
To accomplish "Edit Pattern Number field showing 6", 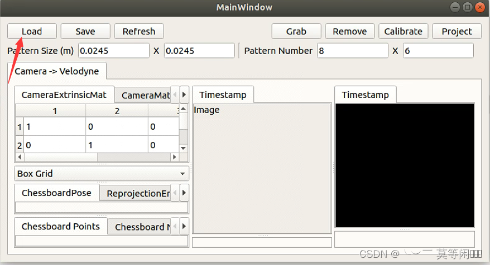I will coord(438,51).
